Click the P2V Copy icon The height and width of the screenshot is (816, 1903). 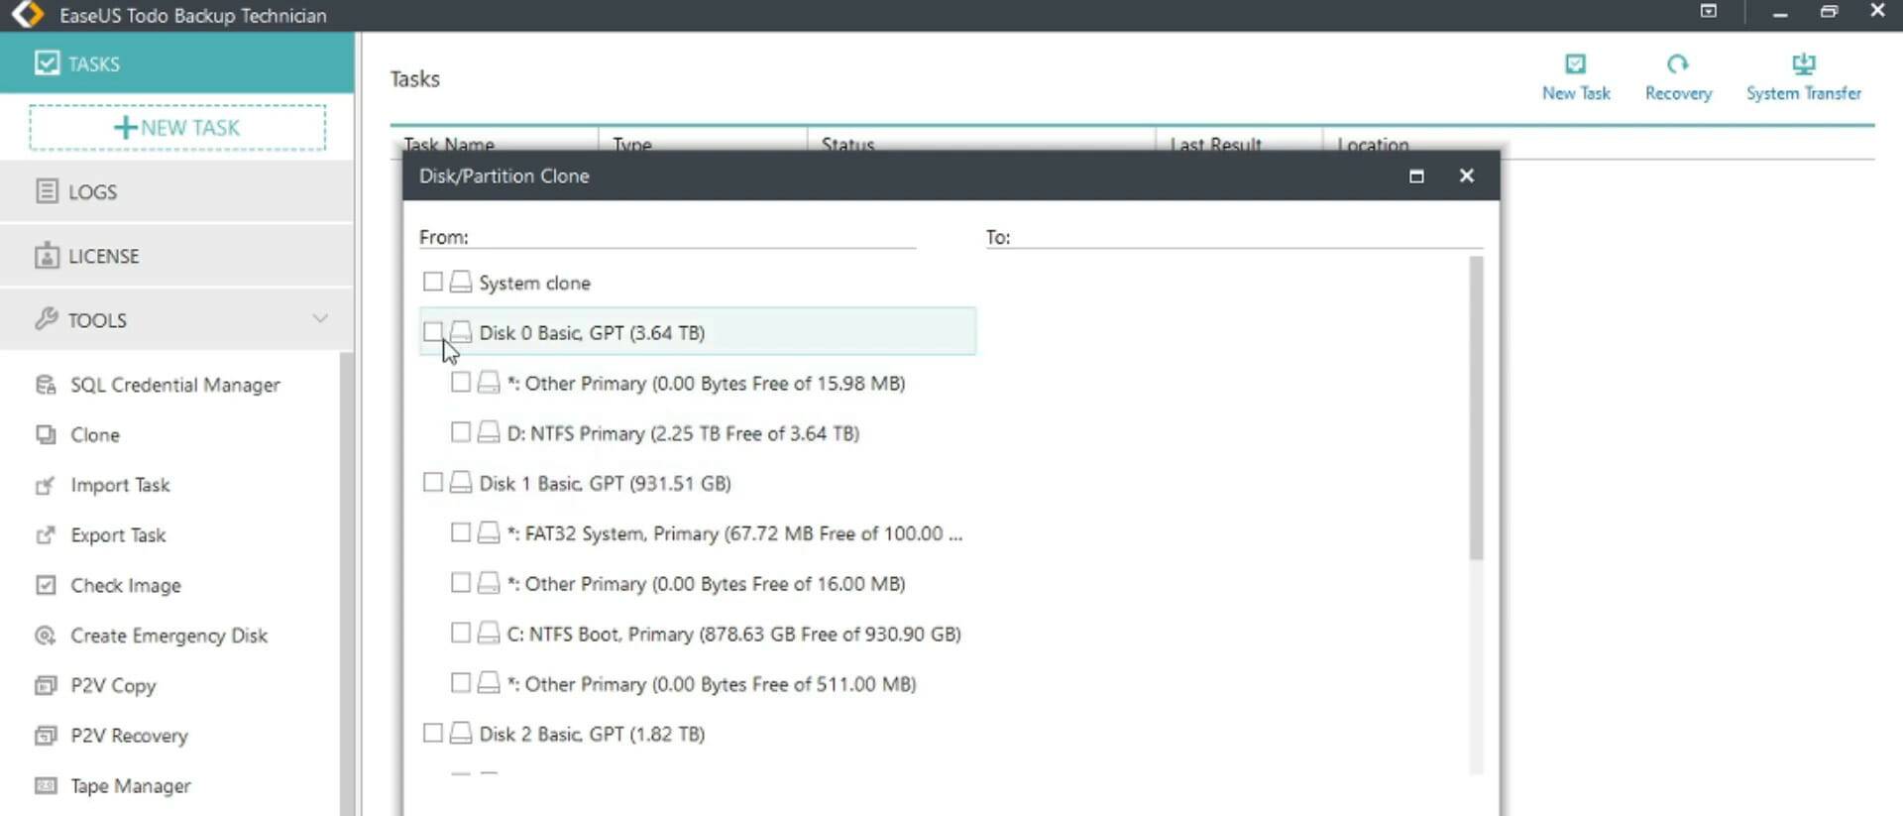click(46, 685)
